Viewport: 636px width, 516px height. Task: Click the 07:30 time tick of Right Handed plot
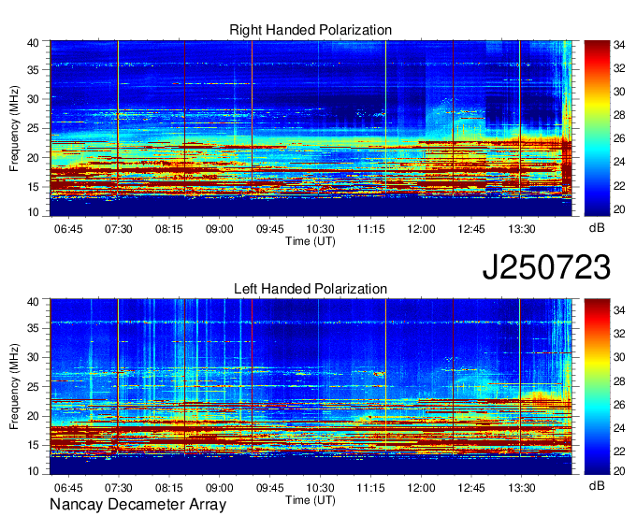119,229
